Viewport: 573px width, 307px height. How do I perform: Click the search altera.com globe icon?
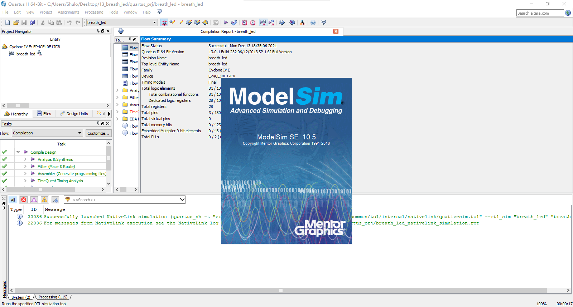click(x=568, y=13)
